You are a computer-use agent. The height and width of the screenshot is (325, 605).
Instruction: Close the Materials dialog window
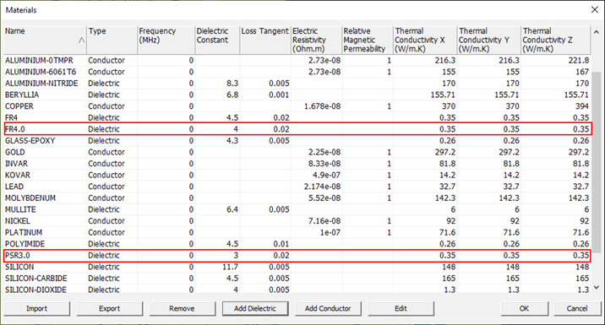(595, 10)
